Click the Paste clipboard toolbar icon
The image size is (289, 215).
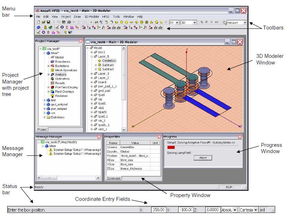(x=64, y=22)
